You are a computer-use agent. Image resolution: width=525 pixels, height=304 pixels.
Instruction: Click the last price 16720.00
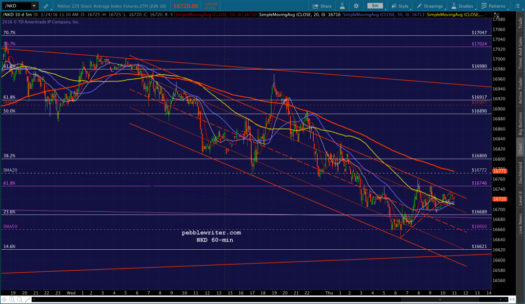click(186, 6)
